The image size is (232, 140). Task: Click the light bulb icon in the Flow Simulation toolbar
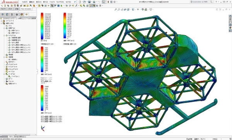tap(91, 6)
